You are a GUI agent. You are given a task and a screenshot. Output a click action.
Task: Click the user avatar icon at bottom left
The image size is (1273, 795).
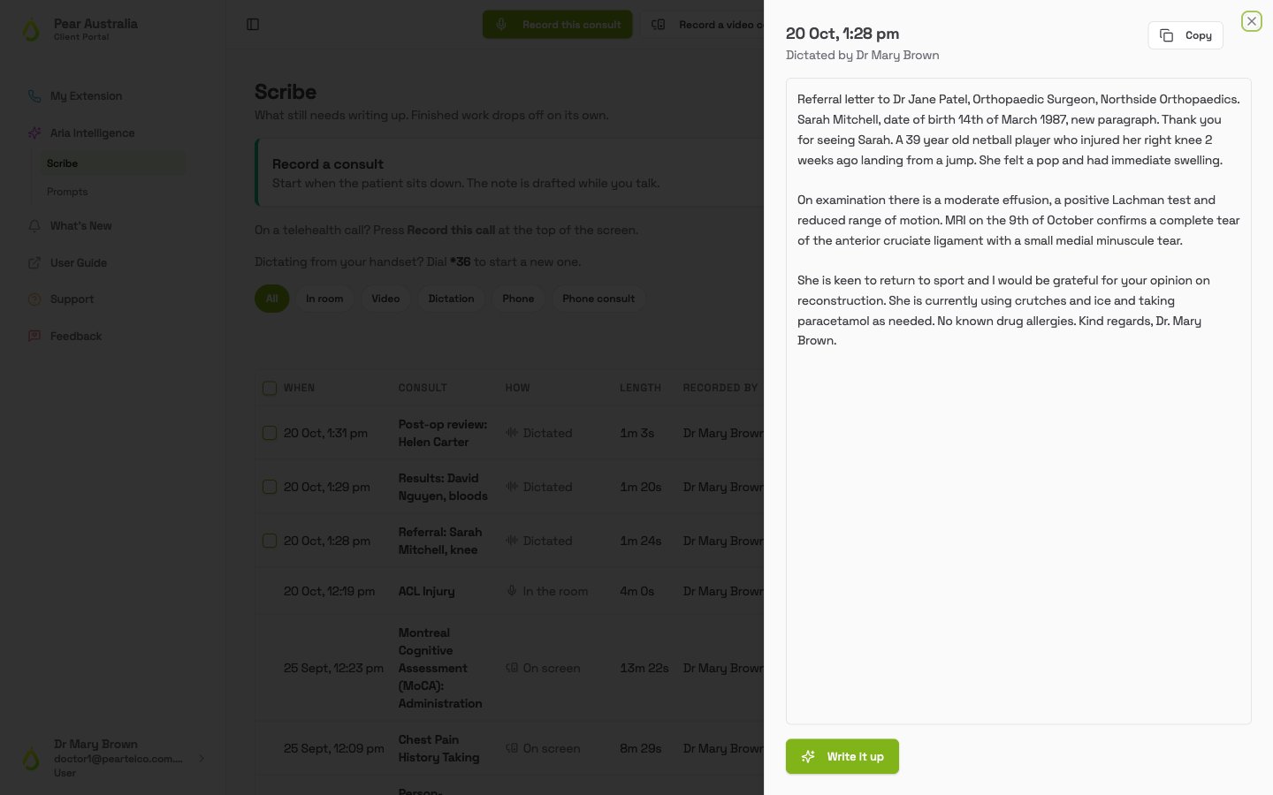click(32, 758)
